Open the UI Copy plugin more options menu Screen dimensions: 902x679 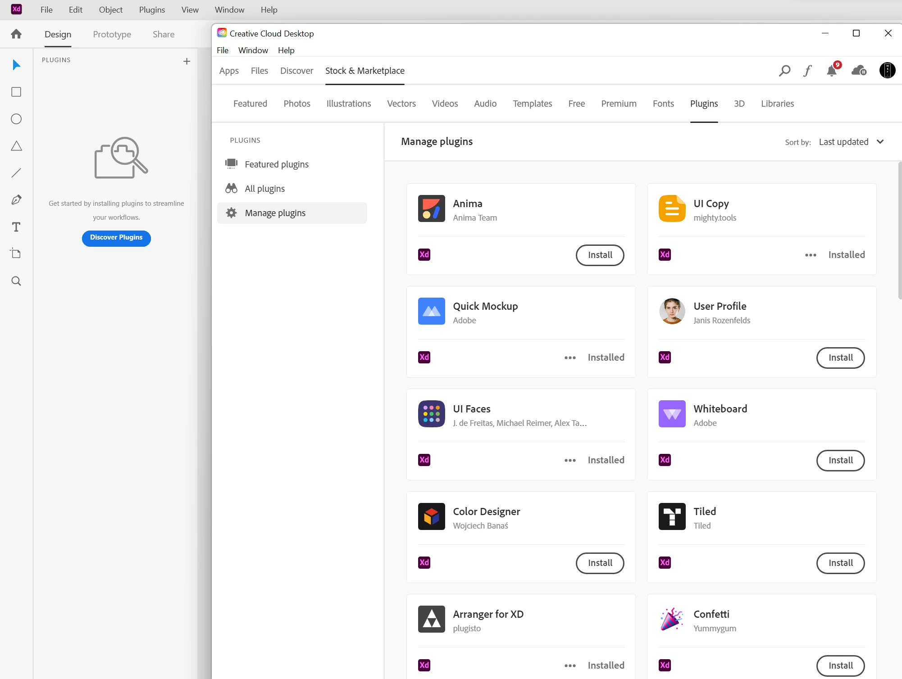pos(811,255)
